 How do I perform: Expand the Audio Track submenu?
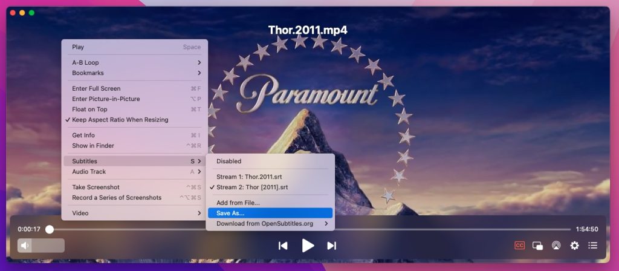click(x=135, y=171)
